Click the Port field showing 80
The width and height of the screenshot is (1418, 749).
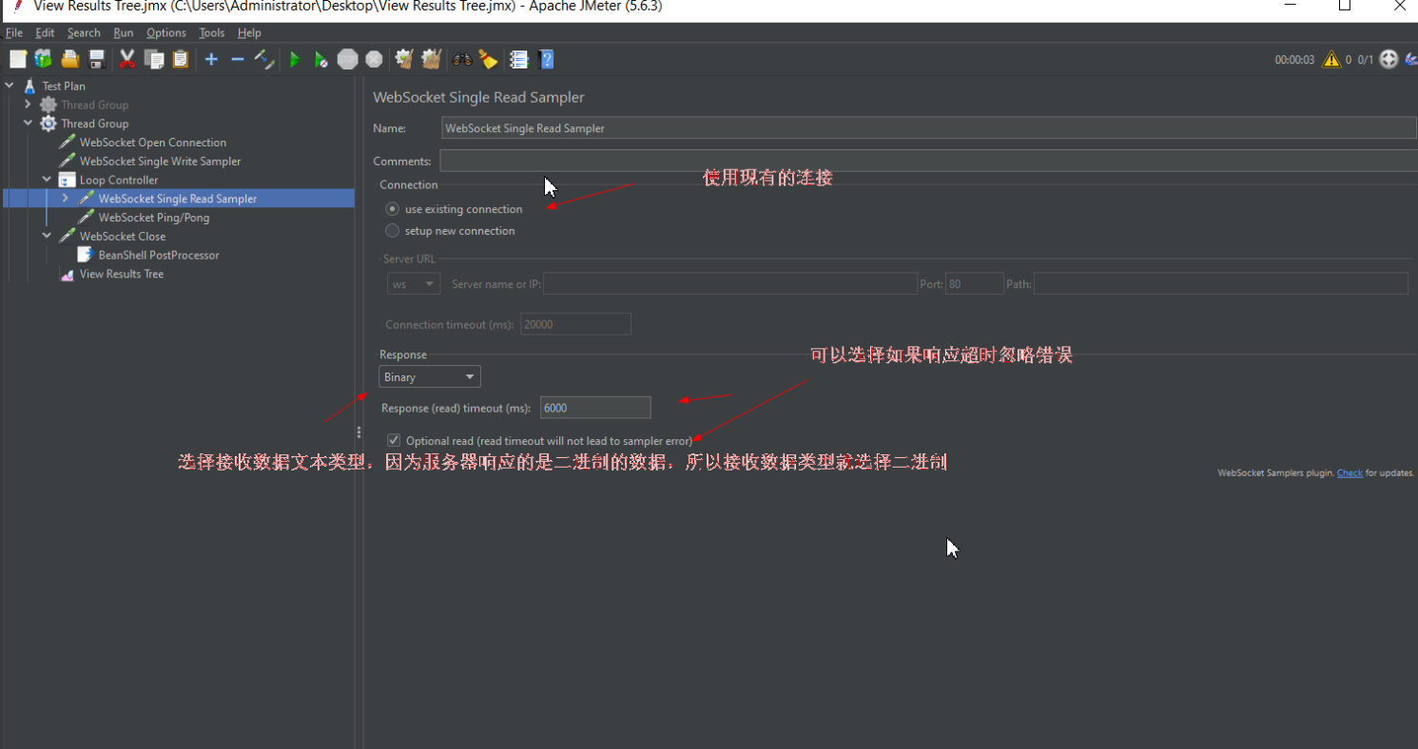click(975, 284)
